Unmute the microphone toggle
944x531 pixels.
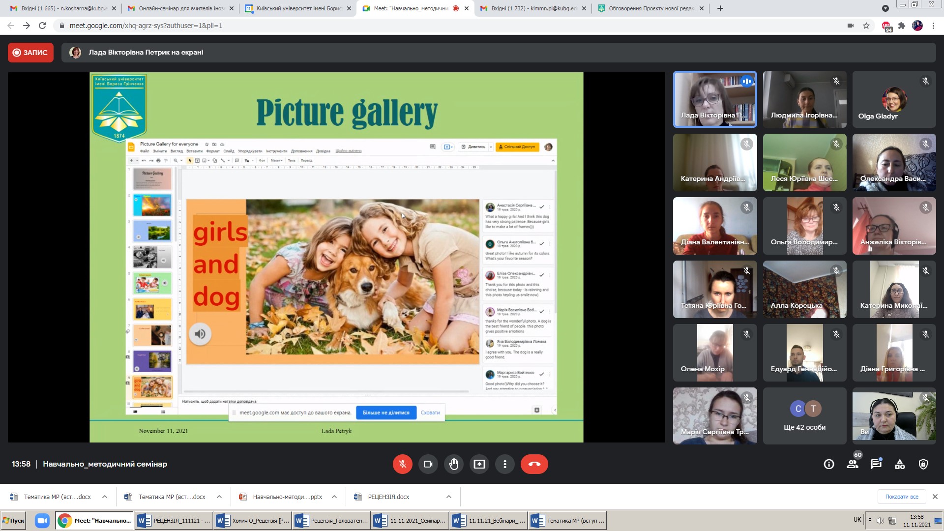[402, 464]
